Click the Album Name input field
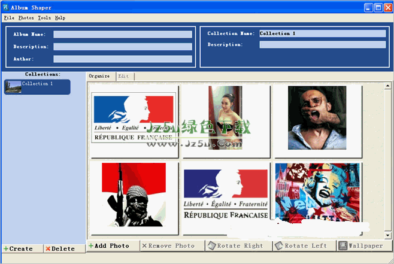The width and height of the screenshot is (394, 264). click(x=123, y=34)
